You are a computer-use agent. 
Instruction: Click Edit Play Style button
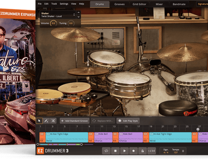click(128, 121)
